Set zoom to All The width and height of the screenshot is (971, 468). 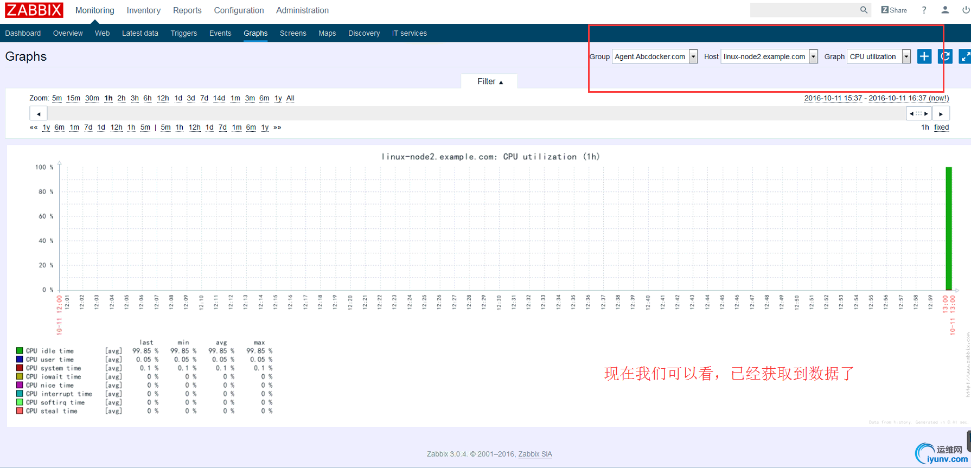[290, 98]
